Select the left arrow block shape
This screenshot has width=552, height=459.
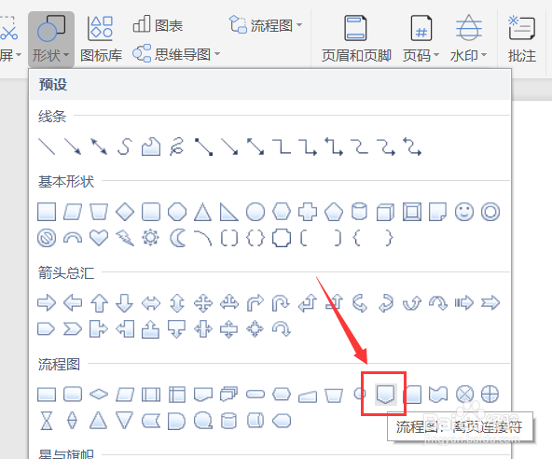pyautogui.click(x=73, y=303)
